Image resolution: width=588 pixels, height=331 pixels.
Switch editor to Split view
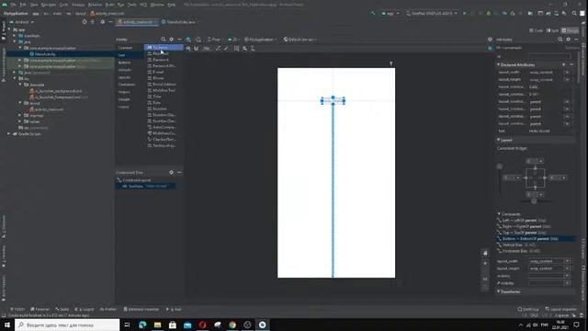pyautogui.click(x=552, y=30)
